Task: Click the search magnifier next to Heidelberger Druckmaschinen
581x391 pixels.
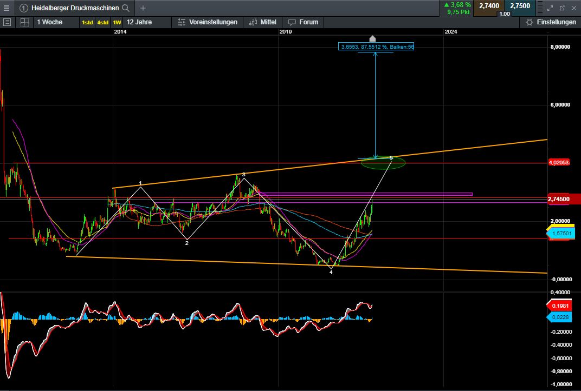Action: [126, 8]
